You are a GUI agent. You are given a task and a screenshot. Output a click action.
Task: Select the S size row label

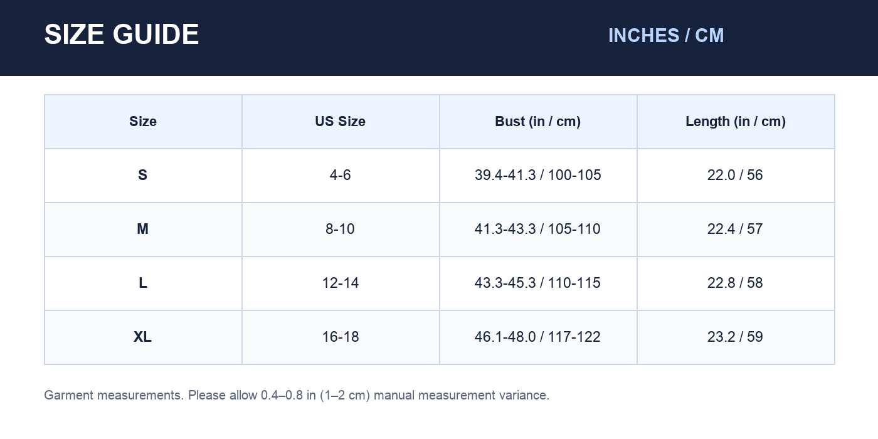143,175
